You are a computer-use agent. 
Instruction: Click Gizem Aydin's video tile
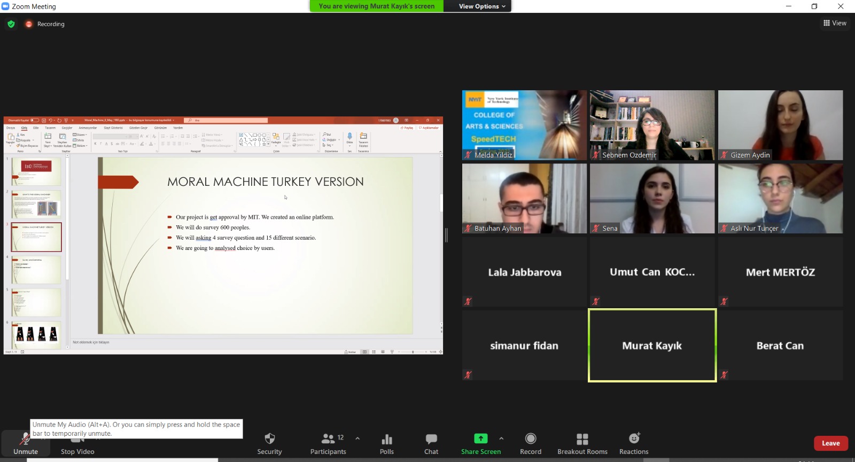tap(780, 125)
